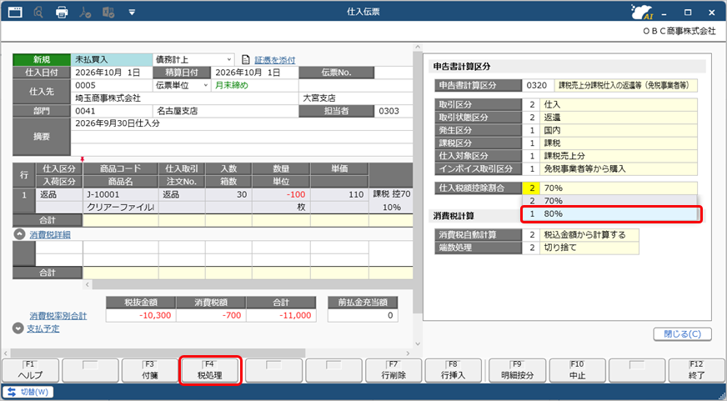
Task: Click the 前払金充当額 value field
Action: pos(363,316)
